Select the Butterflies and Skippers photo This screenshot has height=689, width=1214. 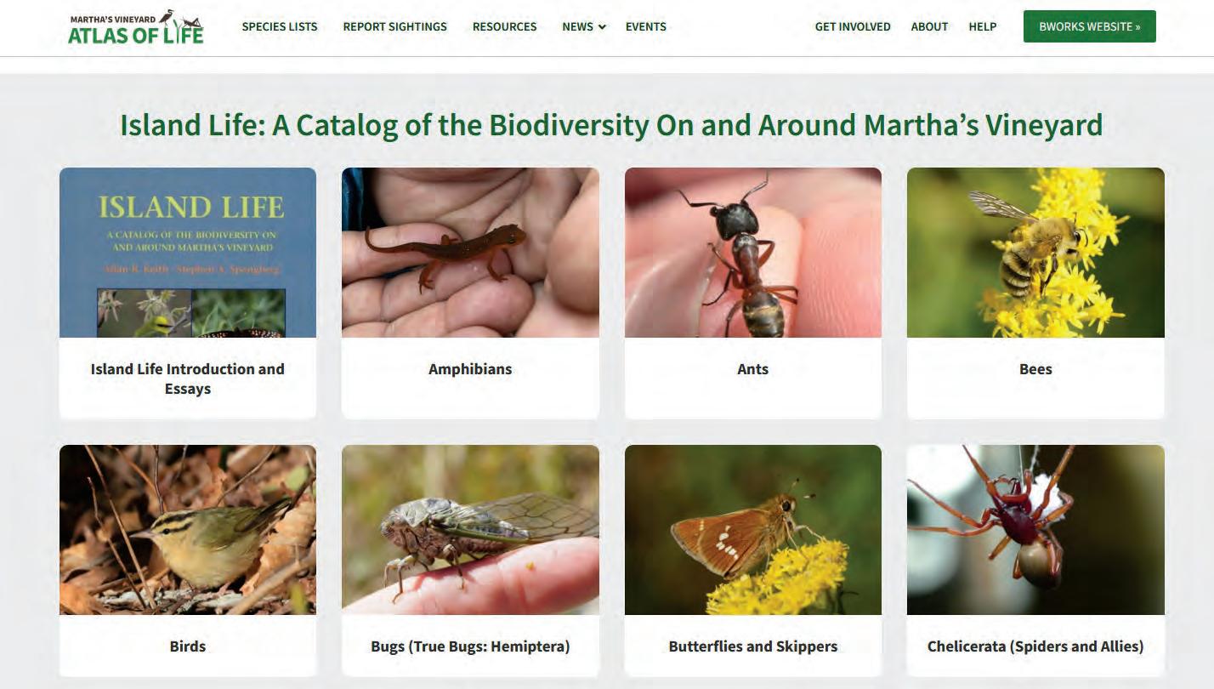pos(753,529)
